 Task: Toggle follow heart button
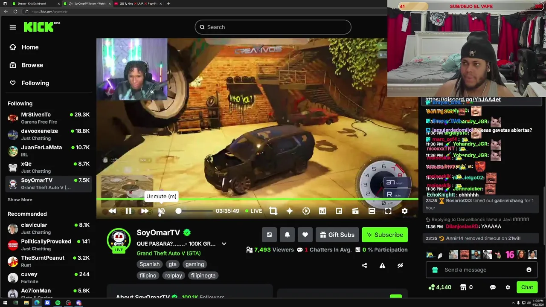(305, 235)
